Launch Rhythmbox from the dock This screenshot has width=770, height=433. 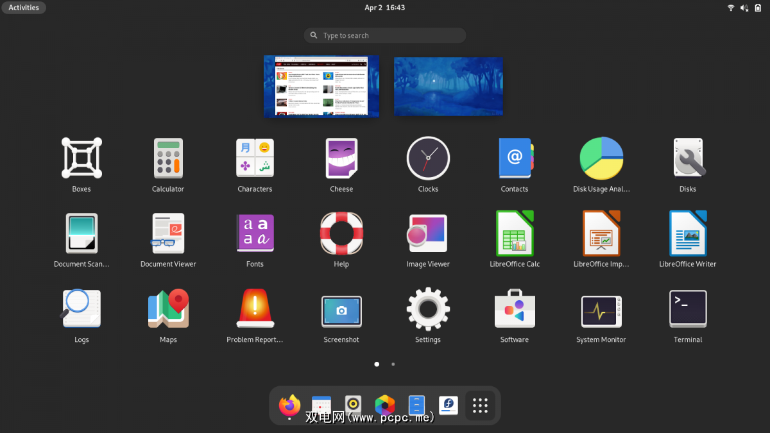pos(353,405)
